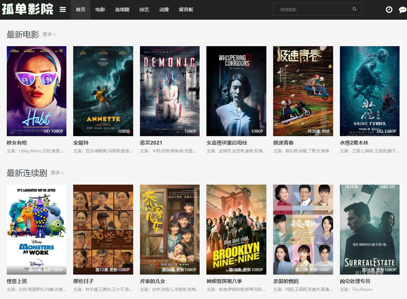407x299 pixels.
Task: Open the Brooklyn Nine-Nine poster
Action: 237,229
